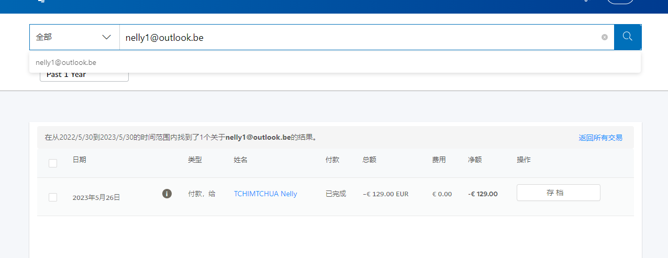Viewport: 668px width, 258px height.
Task: Click the 类型 column header
Action: [195, 160]
